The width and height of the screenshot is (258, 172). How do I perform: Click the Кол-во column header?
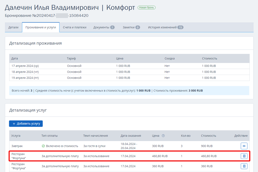click(x=186, y=135)
